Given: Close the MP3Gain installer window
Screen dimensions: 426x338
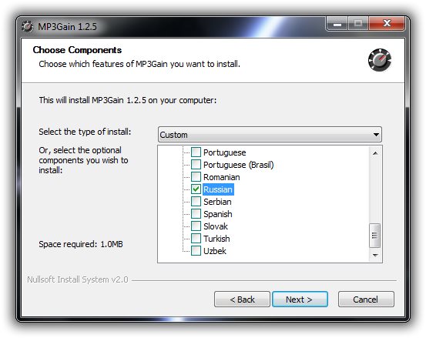Looking at the screenshot, I should [387, 24].
